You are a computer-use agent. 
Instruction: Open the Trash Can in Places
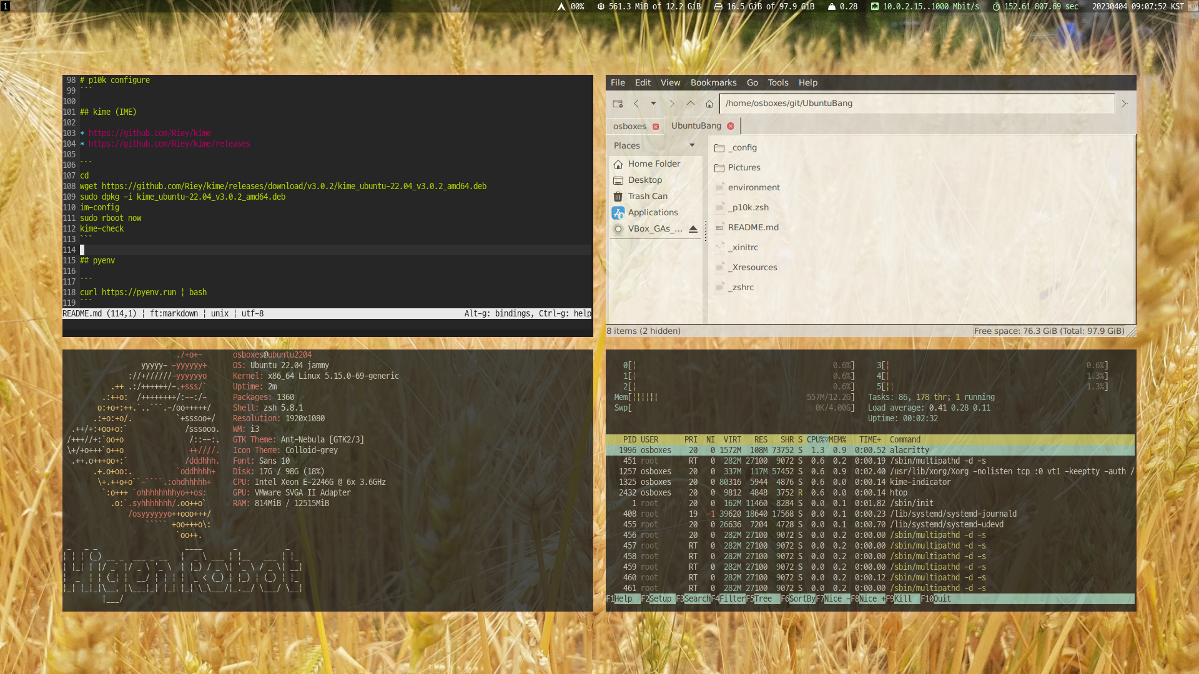[647, 196]
